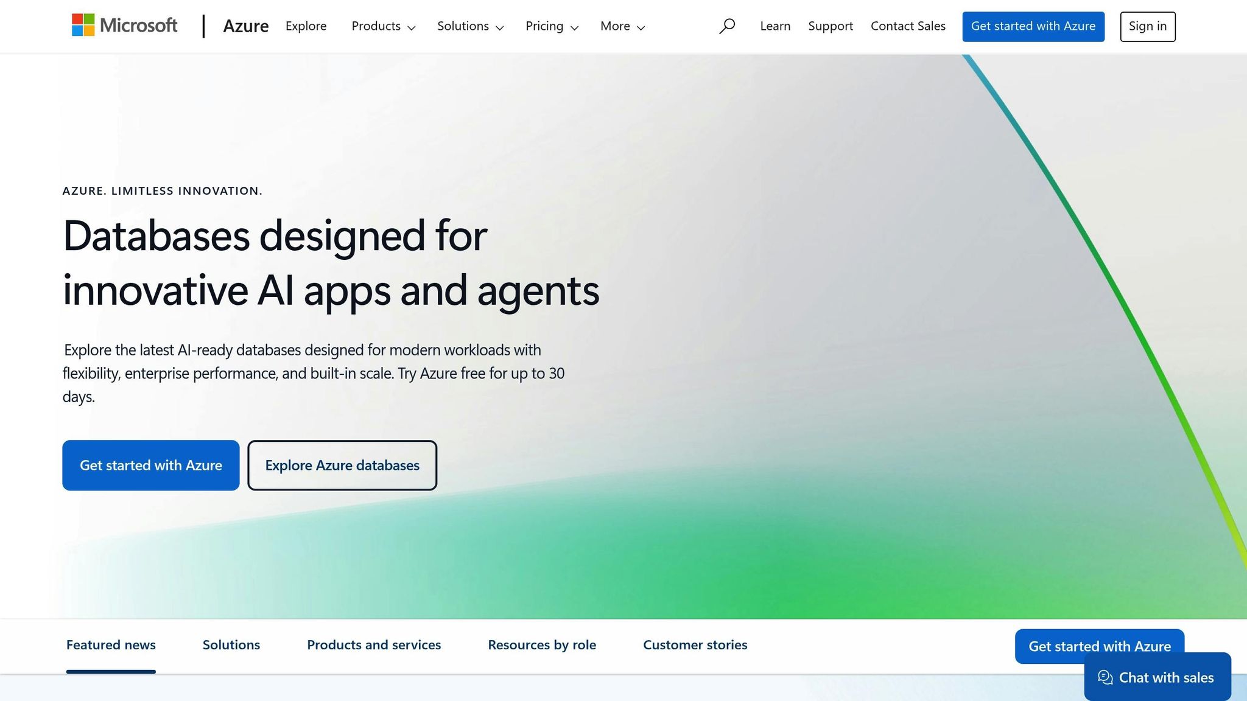
Task: Click the Sign in button
Action: pos(1147,26)
